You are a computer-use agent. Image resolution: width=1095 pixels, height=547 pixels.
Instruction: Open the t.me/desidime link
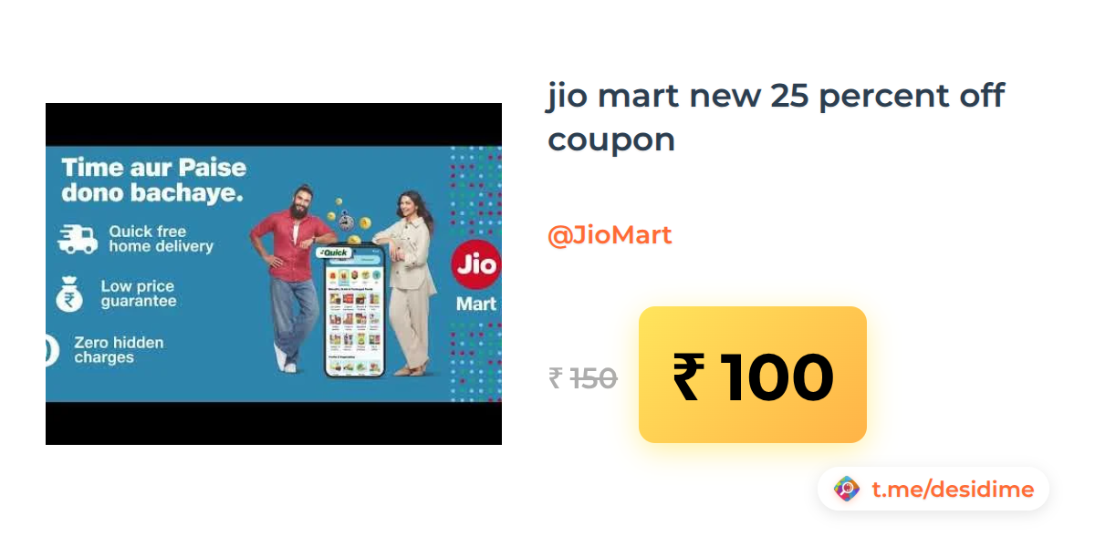pyautogui.click(x=953, y=490)
